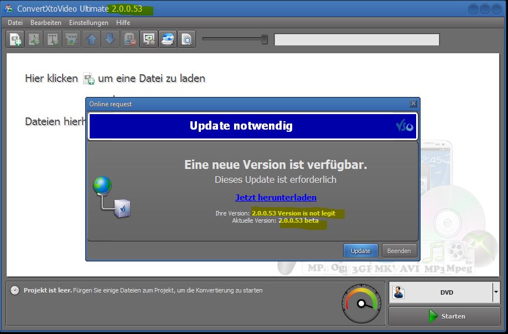
Task: Click the Starten button
Action: coord(444,316)
